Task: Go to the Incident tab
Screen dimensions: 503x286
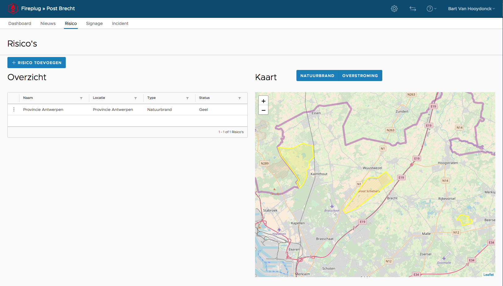Action: [120, 23]
